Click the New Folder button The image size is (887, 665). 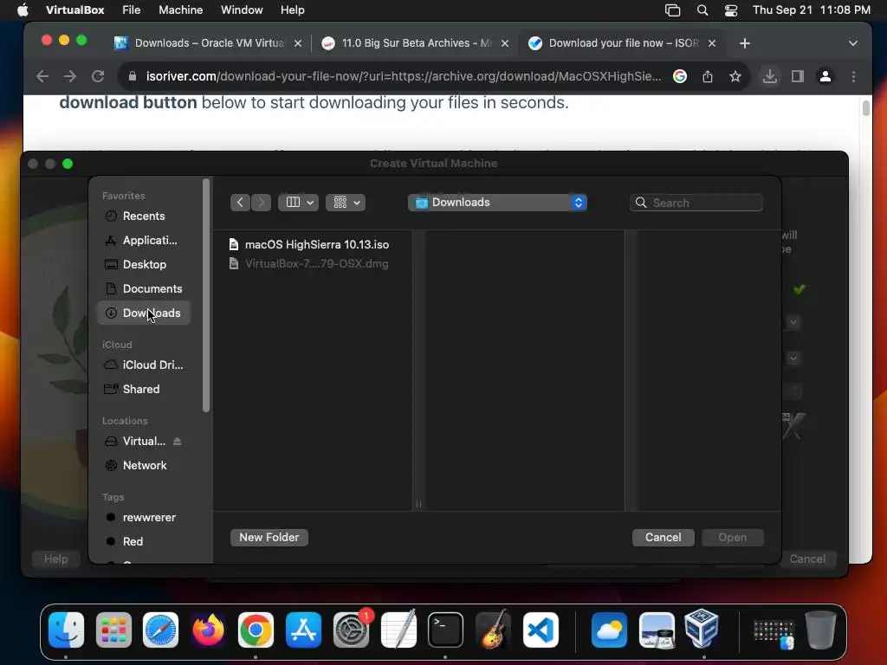pos(269,537)
